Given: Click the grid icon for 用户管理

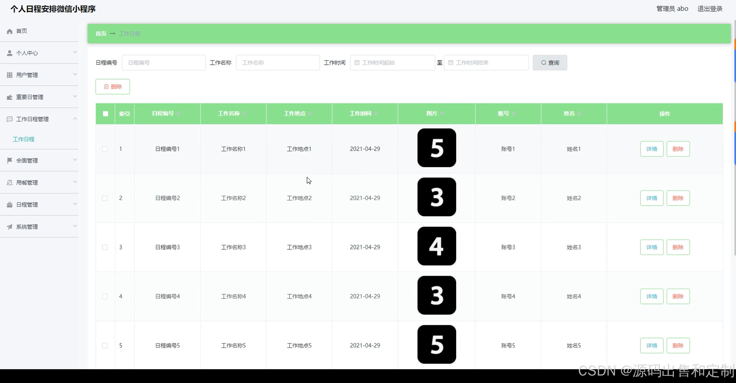Looking at the screenshot, I should (9, 75).
